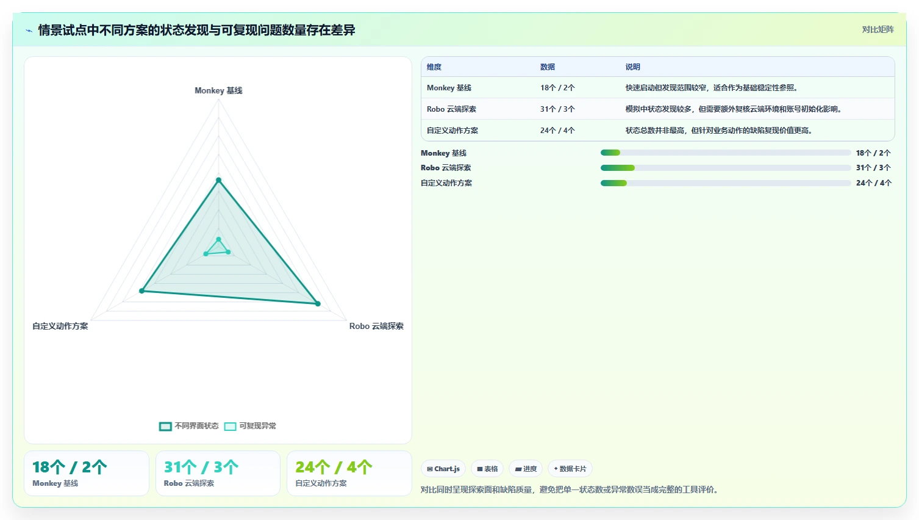Click Monkey 基线 in the table's first column
The image size is (919, 520).
(x=449, y=88)
